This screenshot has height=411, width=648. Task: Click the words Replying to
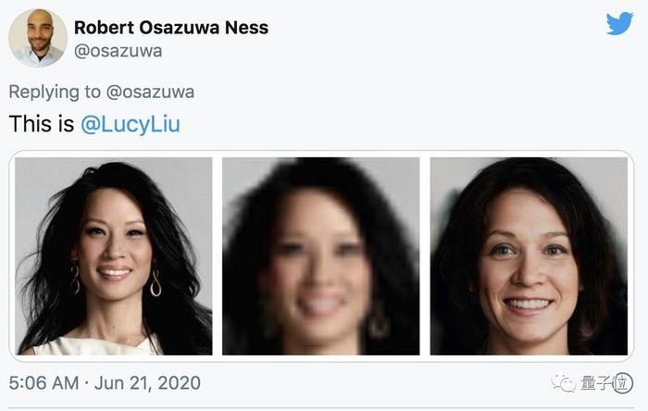(55, 92)
